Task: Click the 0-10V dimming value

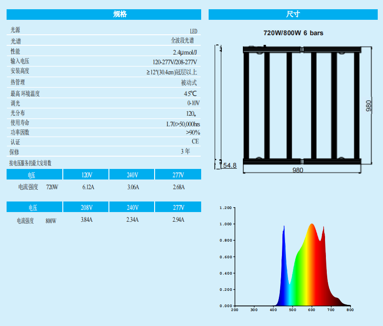Action: (193, 103)
